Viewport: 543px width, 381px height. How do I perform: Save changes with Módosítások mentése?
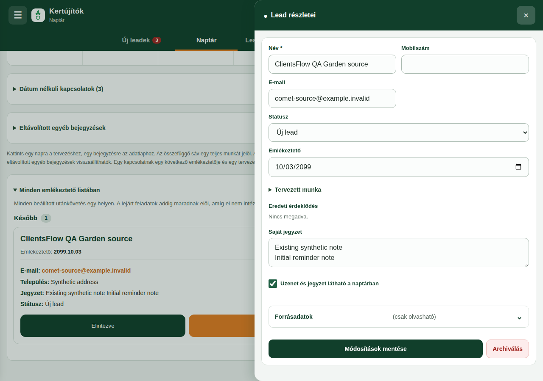pyautogui.click(x=375, y=349)
